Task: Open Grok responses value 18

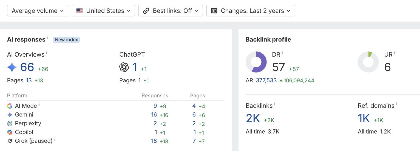Action: click(154, 141)
